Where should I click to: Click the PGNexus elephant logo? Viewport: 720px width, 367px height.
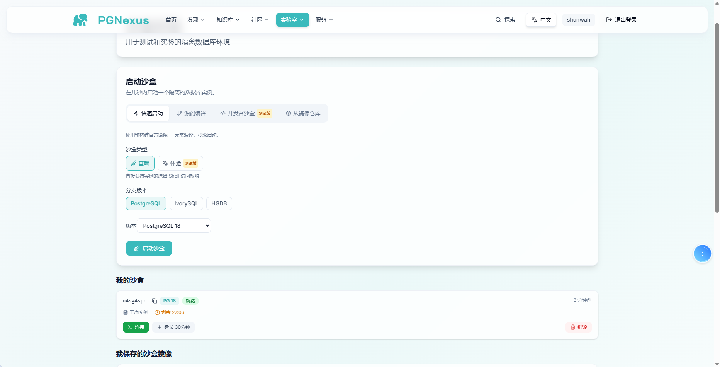click(80, 20)
